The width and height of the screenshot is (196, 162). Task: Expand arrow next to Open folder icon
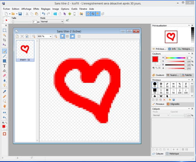point(16,14)
